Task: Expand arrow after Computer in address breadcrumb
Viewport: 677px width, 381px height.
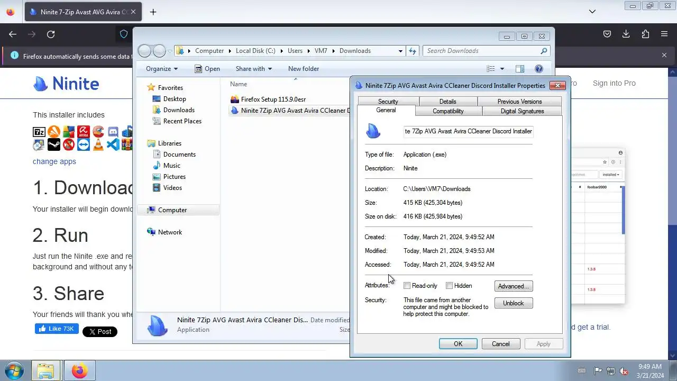Action: pyautogui.click(x=230, y=51)
